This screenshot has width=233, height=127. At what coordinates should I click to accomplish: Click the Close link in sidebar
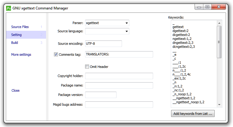click(16, 90)
